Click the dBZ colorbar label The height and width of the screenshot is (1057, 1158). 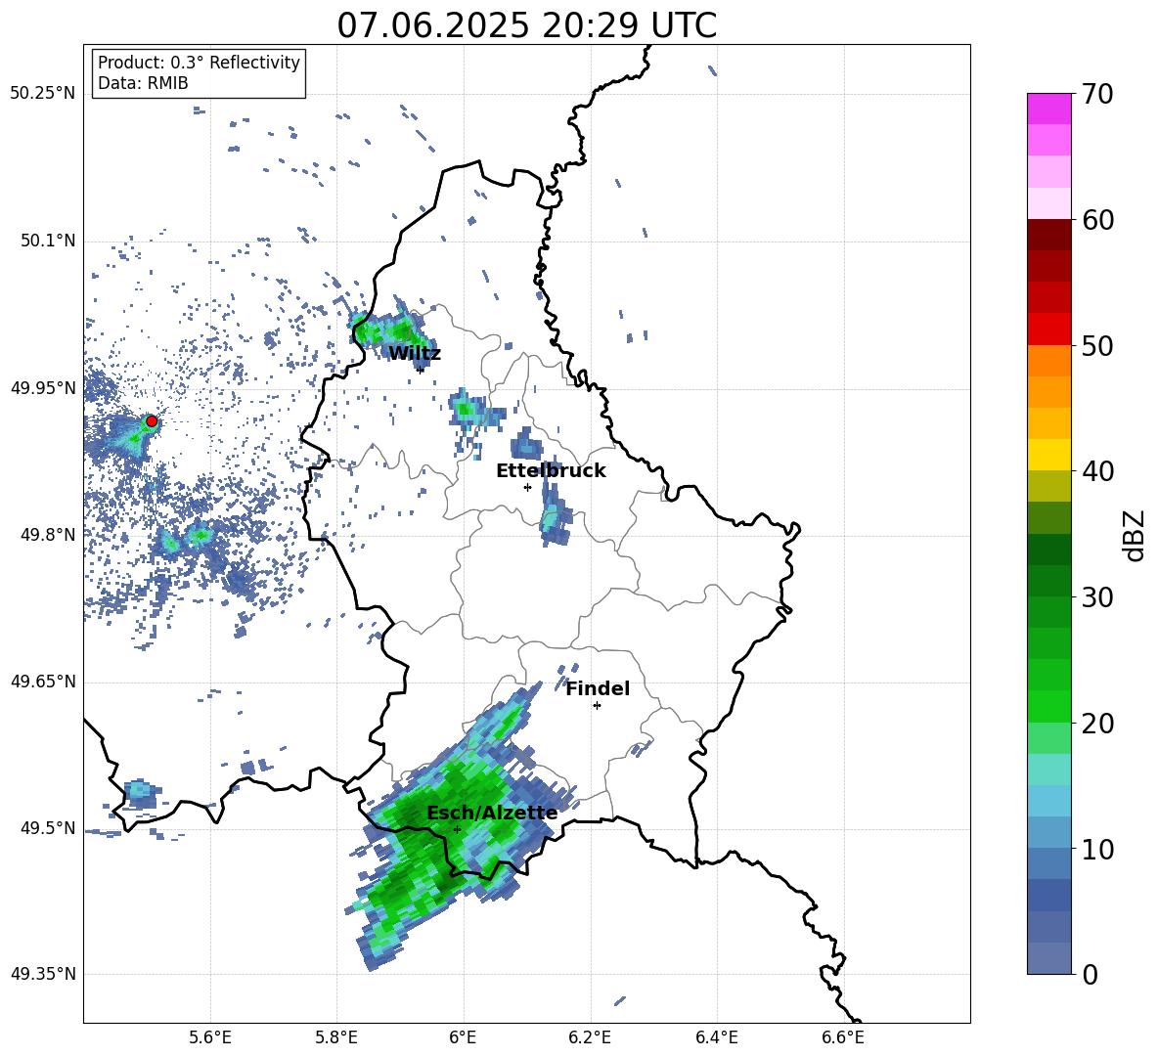(1136, 535)
